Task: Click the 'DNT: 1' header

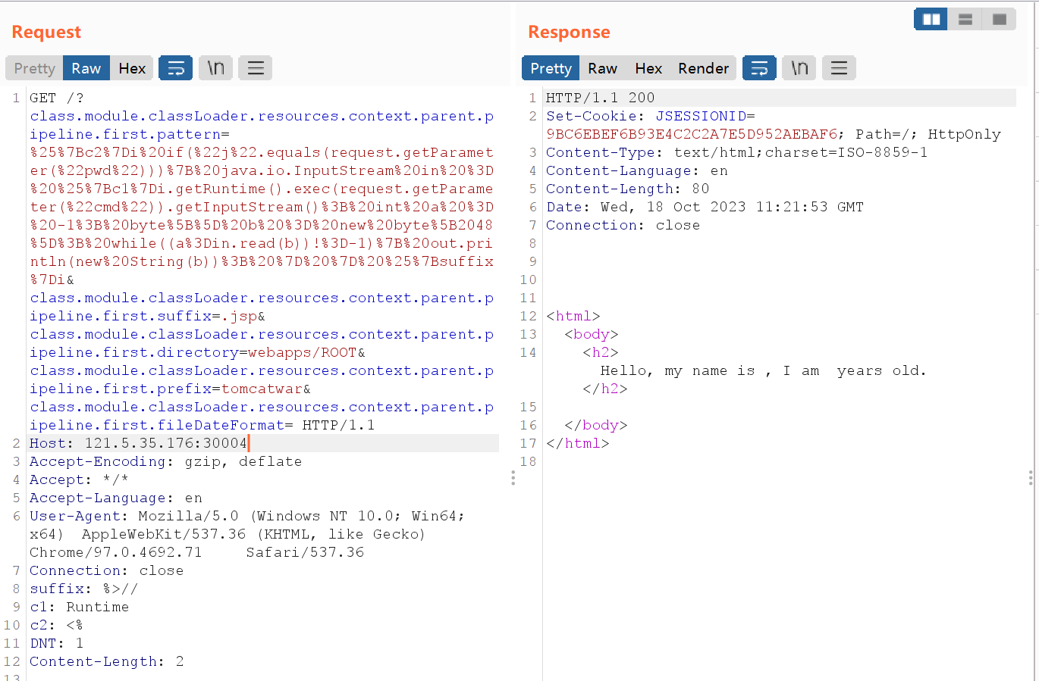Action: coord(56,643)
